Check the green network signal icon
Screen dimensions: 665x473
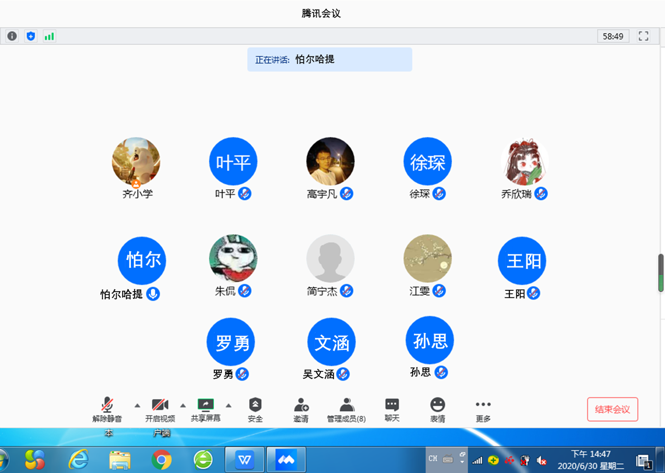click(x=49, y=36)
